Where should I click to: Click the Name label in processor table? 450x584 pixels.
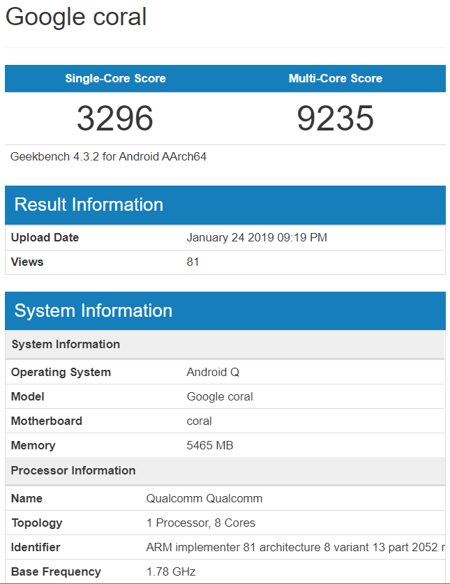point(27,498)
